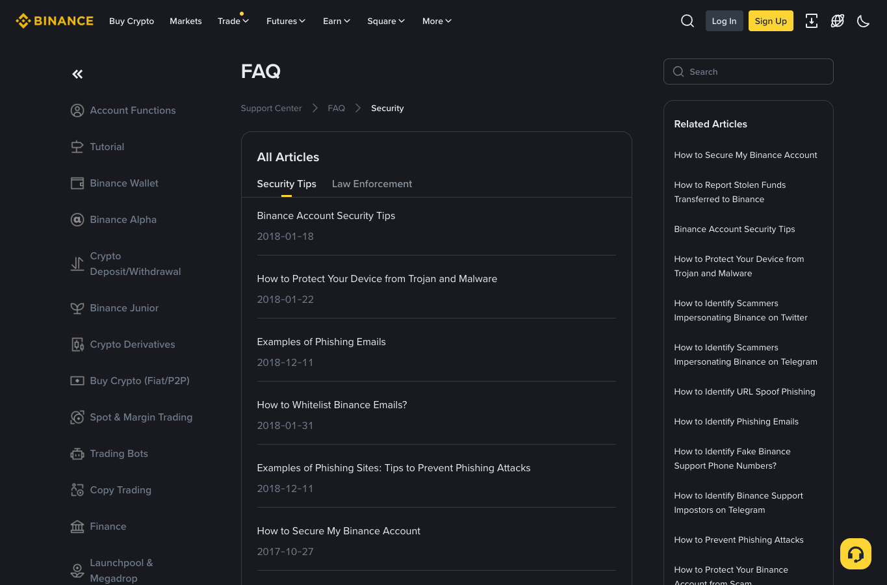Screen dimensions: 887x585
Task: Expand the Trade dropdown menu
Action: (233, 21)
